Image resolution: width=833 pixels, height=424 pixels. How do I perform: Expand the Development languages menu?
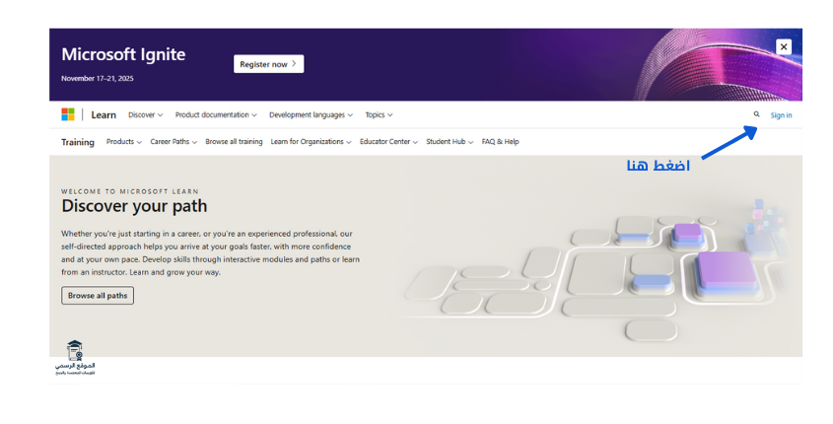coord(311,114)
